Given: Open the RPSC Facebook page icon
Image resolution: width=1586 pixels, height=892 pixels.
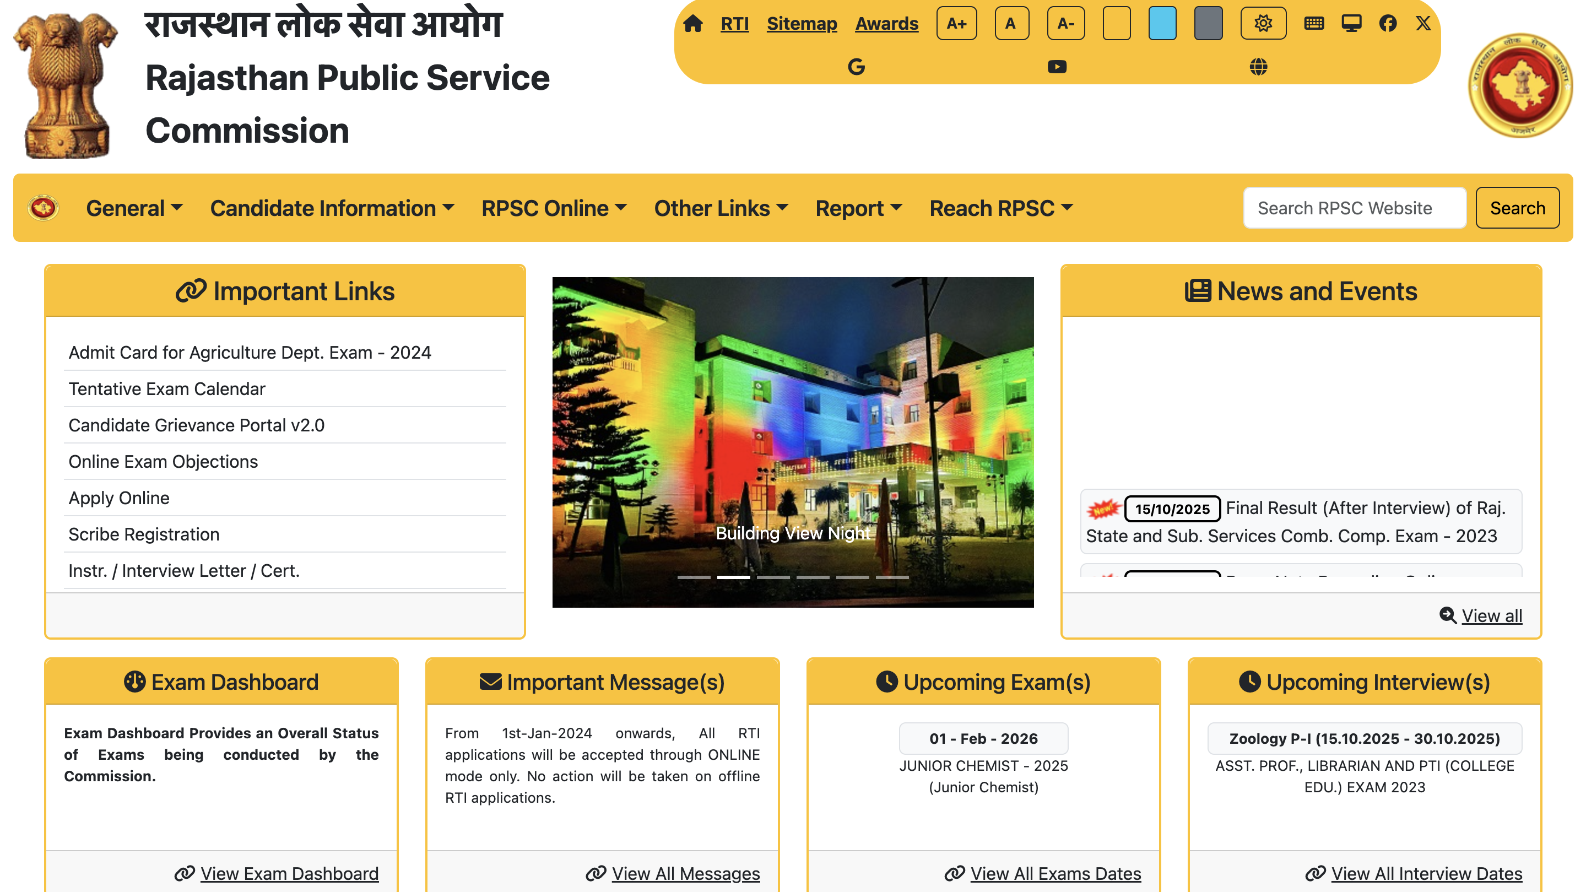Looking at the screenshot, I should pos(1388,23).
